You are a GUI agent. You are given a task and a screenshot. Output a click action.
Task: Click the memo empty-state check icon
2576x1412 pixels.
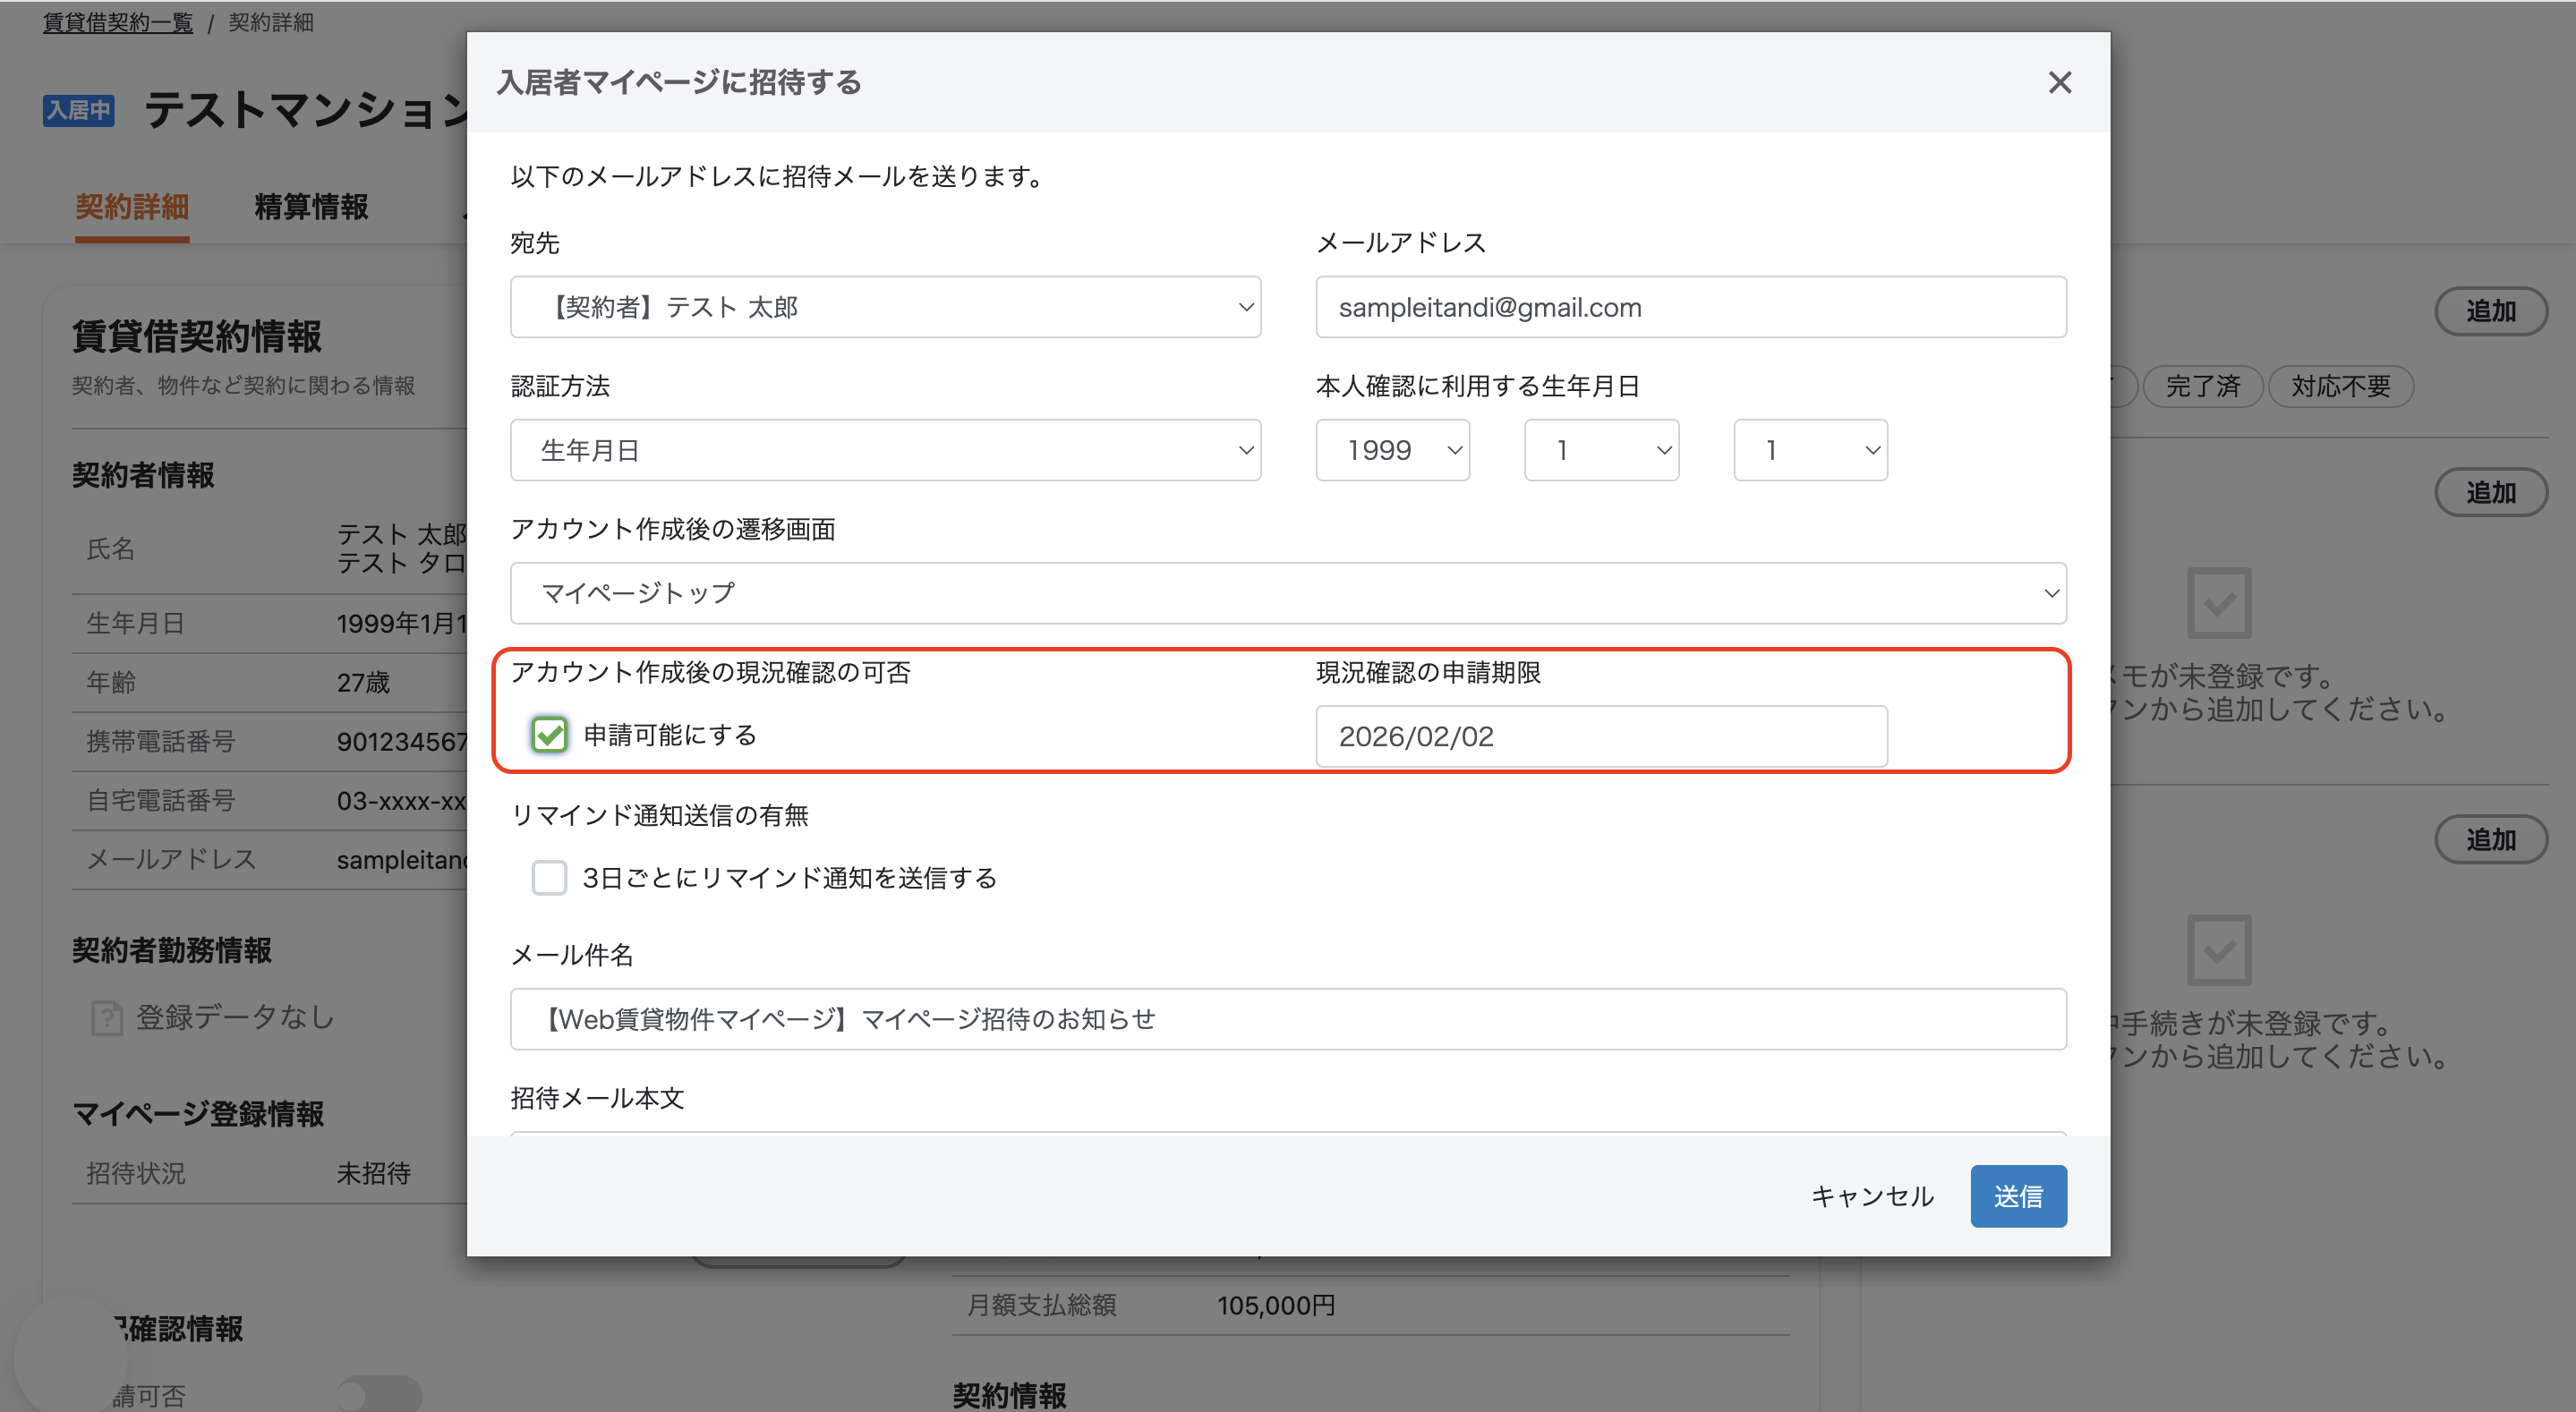2219,602
